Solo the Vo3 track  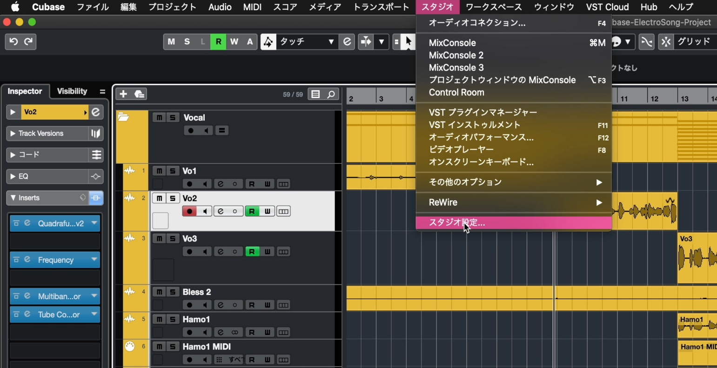[x=173, y=239]
